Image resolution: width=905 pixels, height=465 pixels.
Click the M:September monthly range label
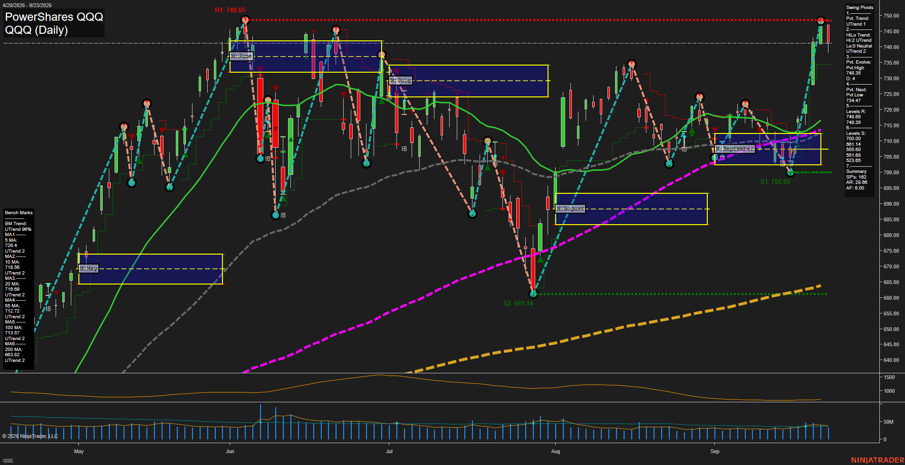tap(735, 149)
